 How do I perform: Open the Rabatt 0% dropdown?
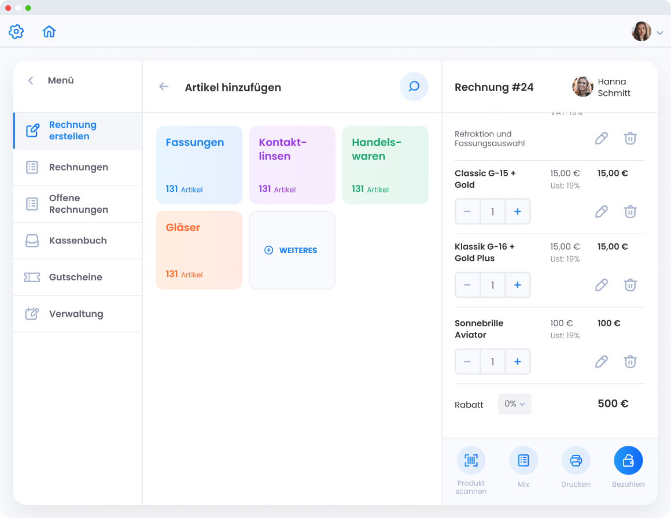(514, 404)
